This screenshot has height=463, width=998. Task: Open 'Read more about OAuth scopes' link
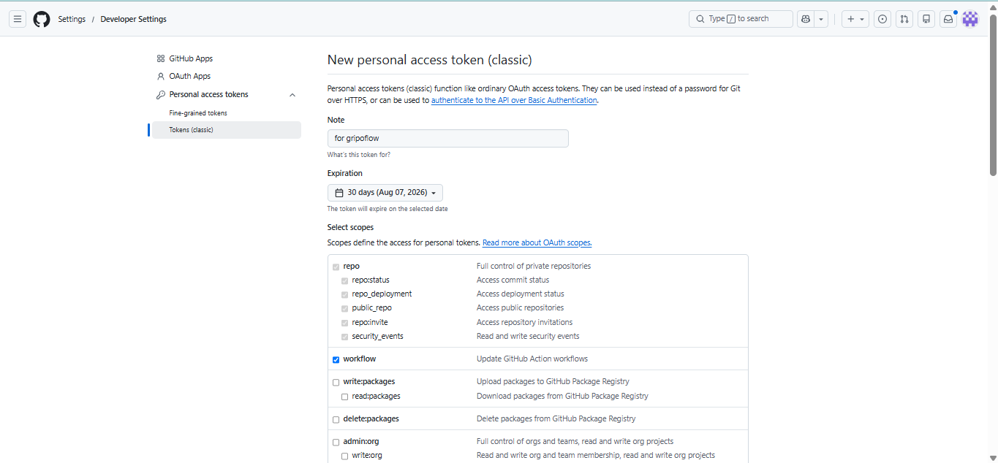537,242
